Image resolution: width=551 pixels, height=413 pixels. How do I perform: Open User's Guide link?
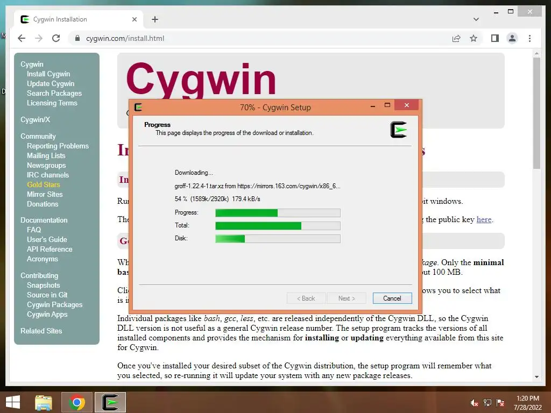click(x=47, y=239)
